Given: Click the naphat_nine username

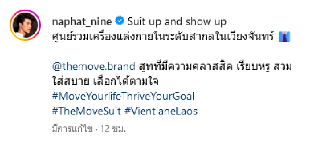Looking at the screenshot, I should (82, 22).
